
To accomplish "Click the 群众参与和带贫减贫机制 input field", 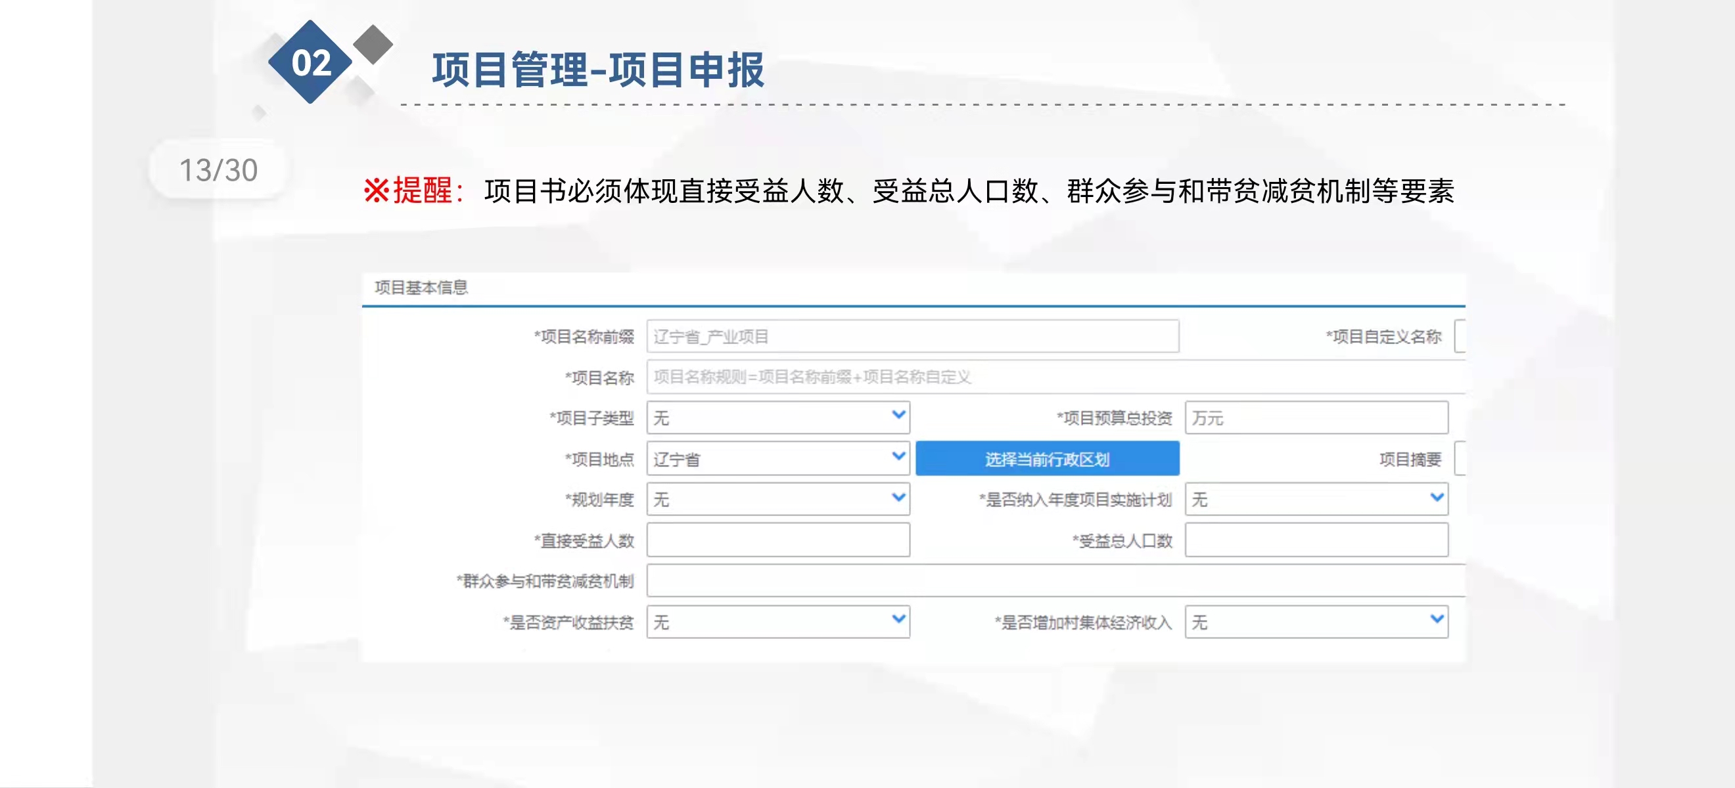I will pyautogui.click(x=1055, y=580).
